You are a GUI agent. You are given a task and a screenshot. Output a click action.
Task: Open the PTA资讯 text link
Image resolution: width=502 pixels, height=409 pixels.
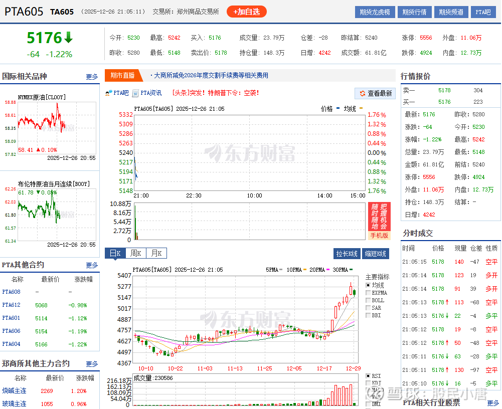pos(151,93)
